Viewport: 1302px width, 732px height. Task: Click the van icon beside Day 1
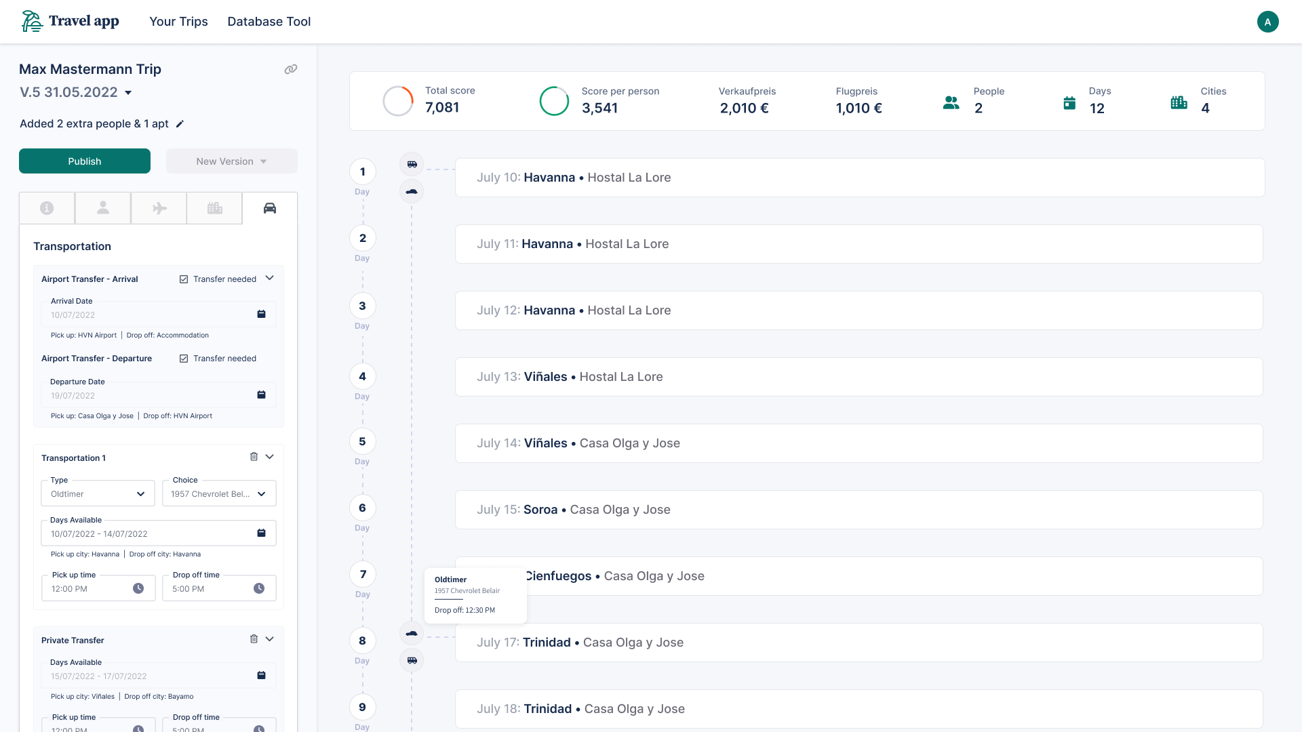[x=412, y=164]
